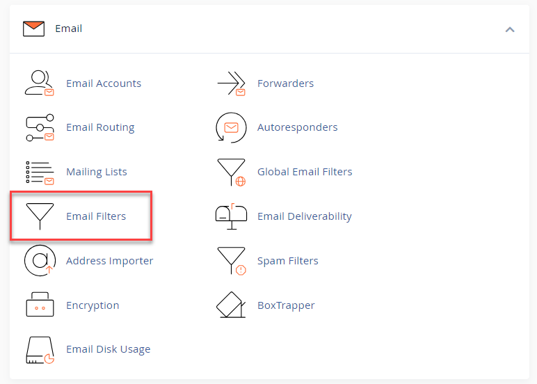Open the Email Accounts link
537x384 pixels.
tap(104, 83)
